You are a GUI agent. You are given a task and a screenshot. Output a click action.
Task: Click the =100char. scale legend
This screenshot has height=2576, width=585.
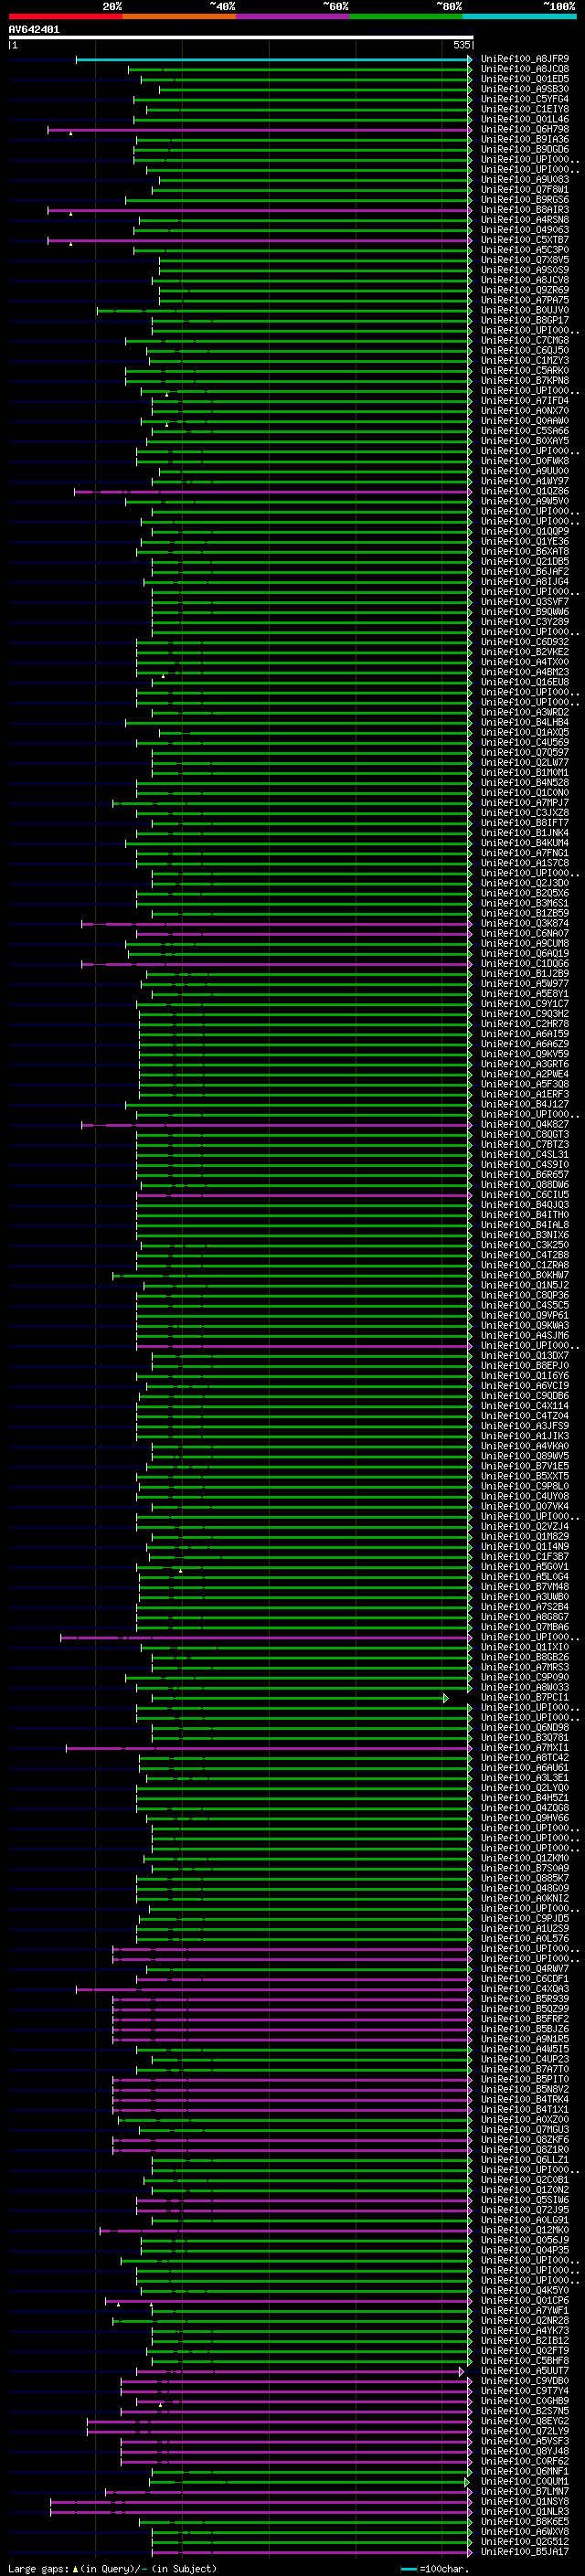434,2568
